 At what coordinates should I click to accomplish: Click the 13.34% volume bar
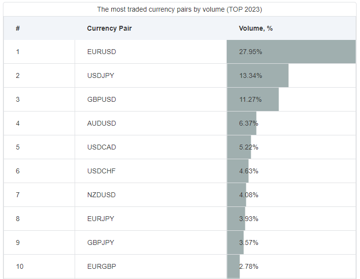pyautogui.click(x=258, y=75)
